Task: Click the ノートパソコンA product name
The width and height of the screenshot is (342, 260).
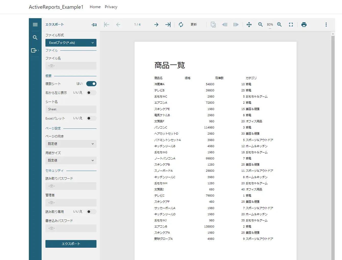Action: (165, 158)
